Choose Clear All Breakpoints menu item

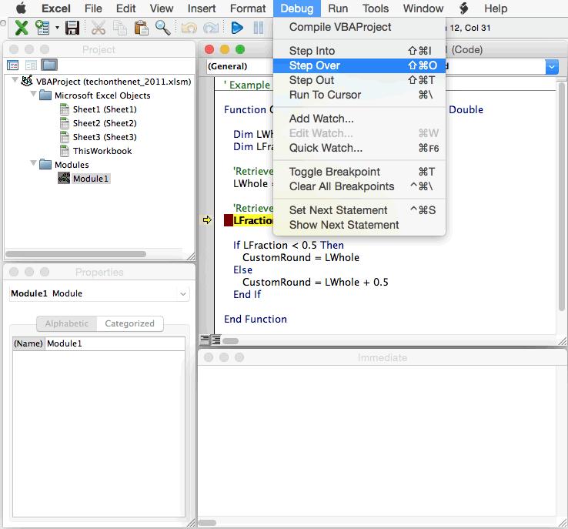(x=359, y=186)
